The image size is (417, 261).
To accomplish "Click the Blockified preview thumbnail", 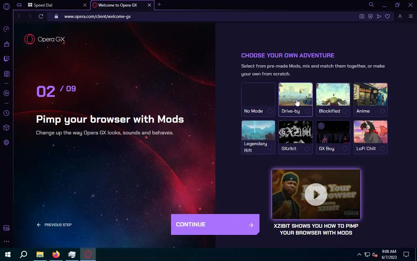I will coord(333,95).
